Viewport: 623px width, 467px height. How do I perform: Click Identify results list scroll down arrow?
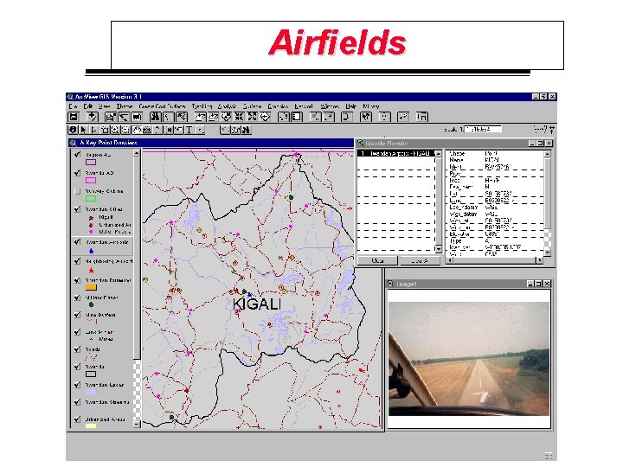[x=438, y=249]
